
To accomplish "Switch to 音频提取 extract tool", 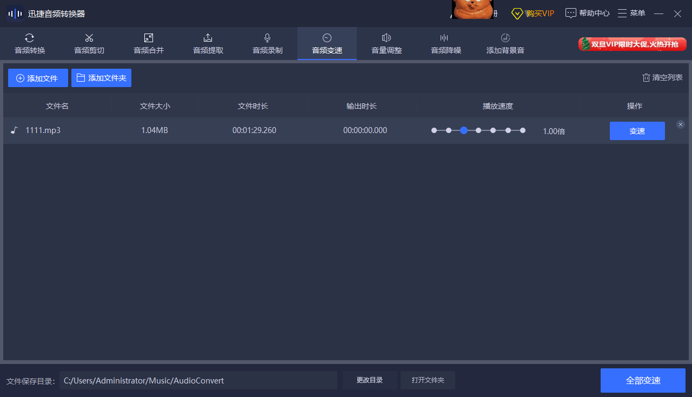I will [208, 44].
